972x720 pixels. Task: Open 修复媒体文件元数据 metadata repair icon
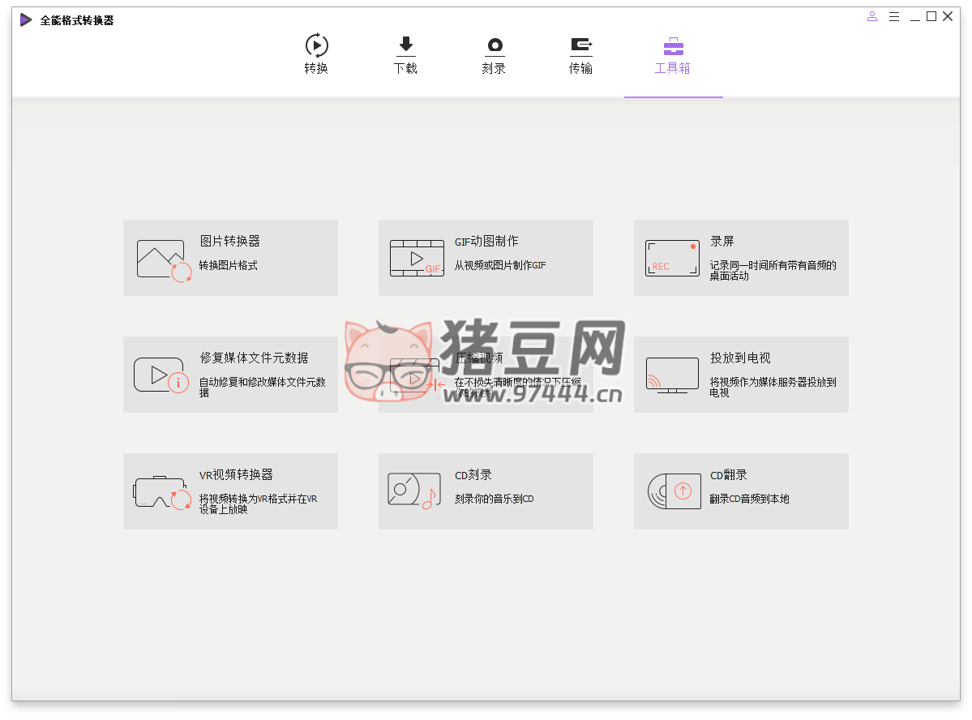pyautogui.click(x=161, y=375)
